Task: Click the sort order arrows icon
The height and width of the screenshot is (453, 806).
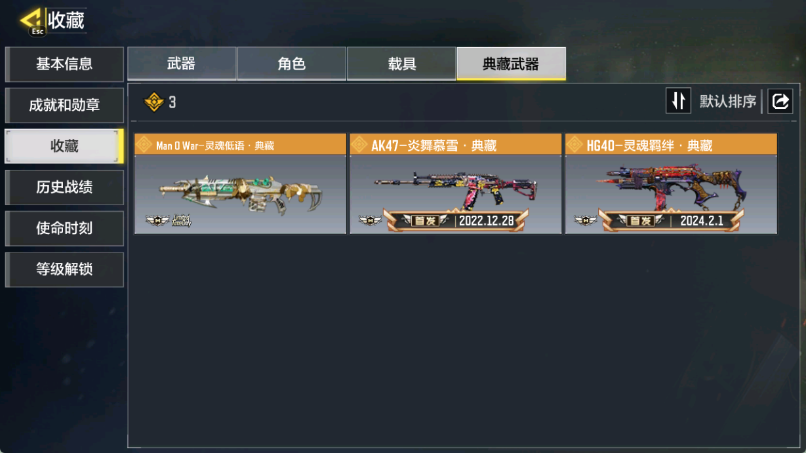Action: 678,101
